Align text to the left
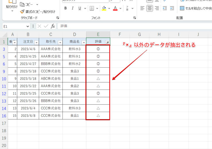The image size is (212, 149). pyautogui.click(x=142, y=8)
